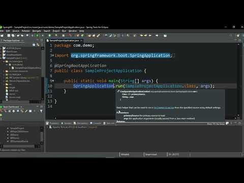244x183 pixels.
Task: Maximize the Package Explorer view
Action: (x=42, y=40)
